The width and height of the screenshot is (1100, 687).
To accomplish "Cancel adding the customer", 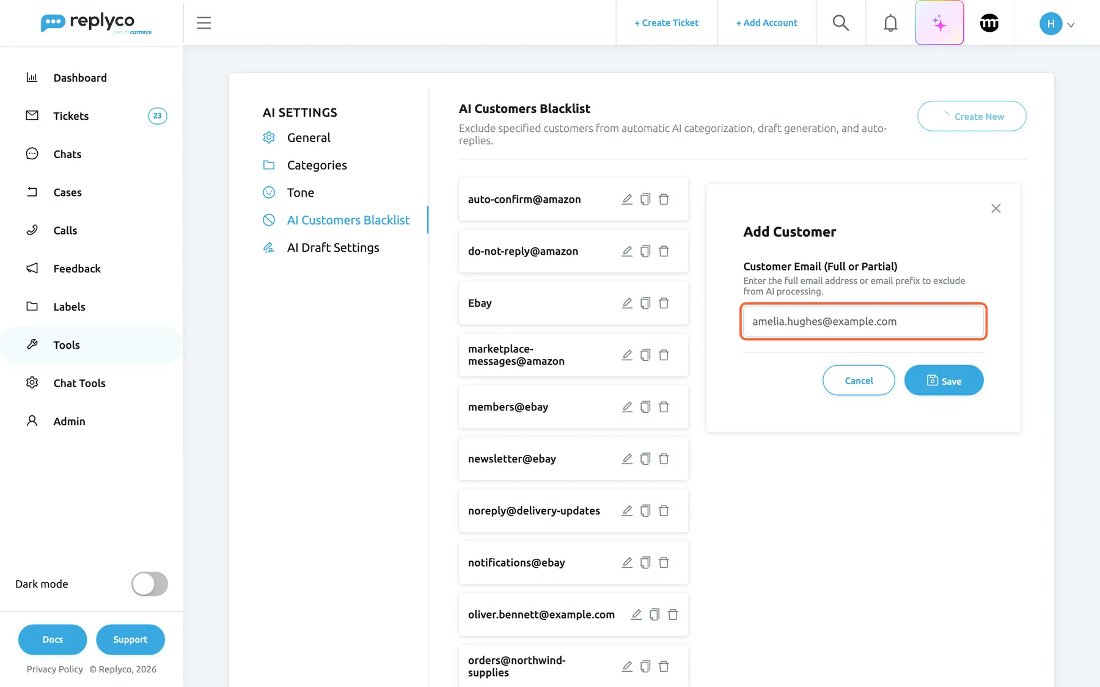I will pos(859,380).
